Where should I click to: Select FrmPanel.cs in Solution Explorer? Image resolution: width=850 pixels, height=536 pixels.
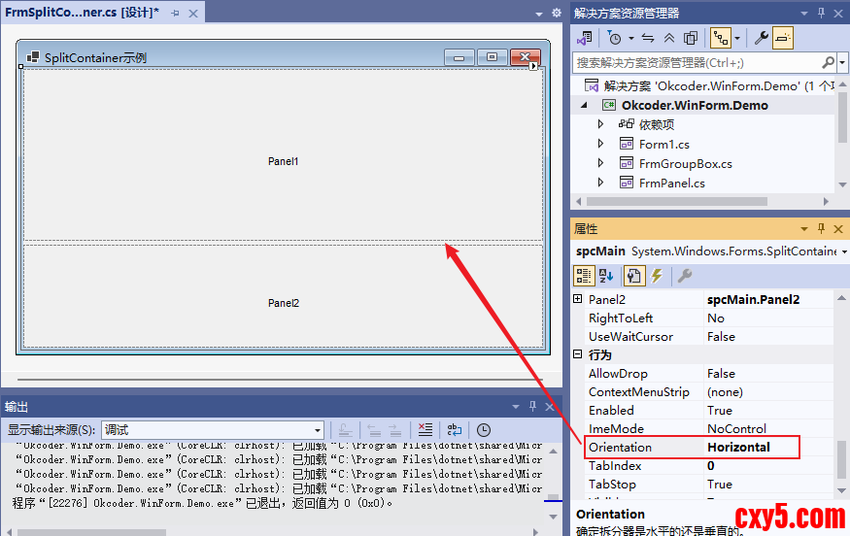(x=671, y=183)
